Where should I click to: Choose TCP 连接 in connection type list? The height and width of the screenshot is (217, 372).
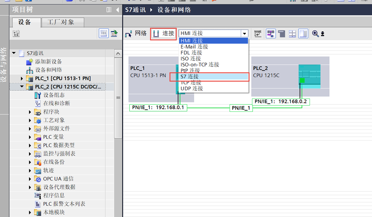192,82
